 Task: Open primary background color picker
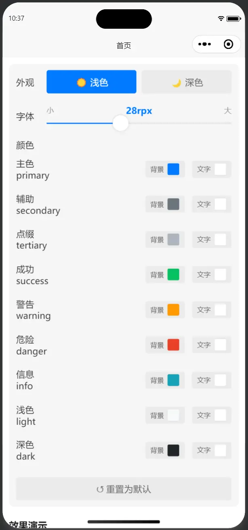tap(173, 169)
